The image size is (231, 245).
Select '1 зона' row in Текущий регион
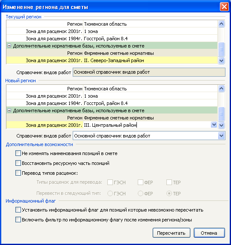(x=112, y=31)
